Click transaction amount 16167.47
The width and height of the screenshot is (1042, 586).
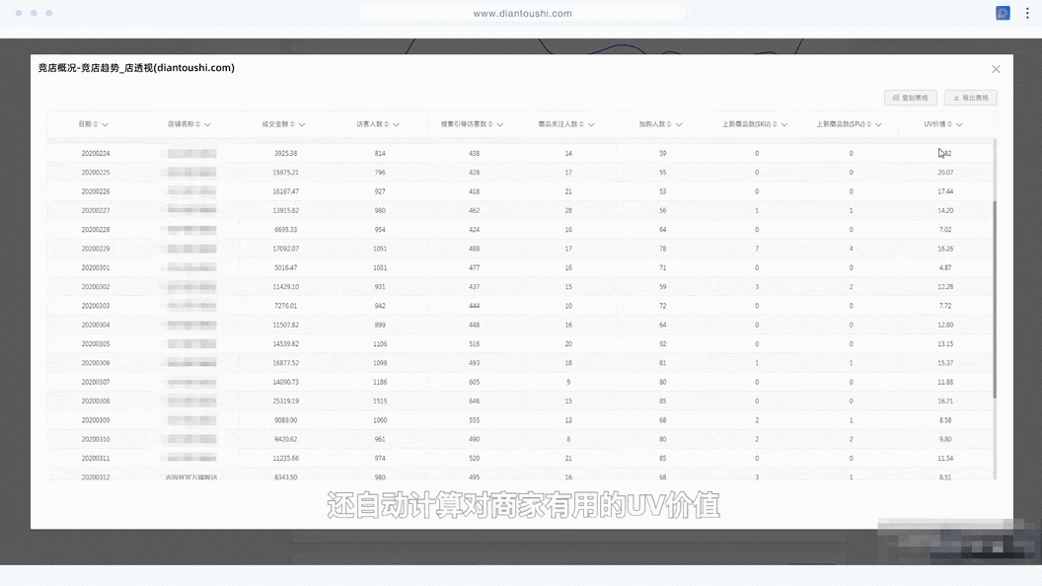pos(286,191)
